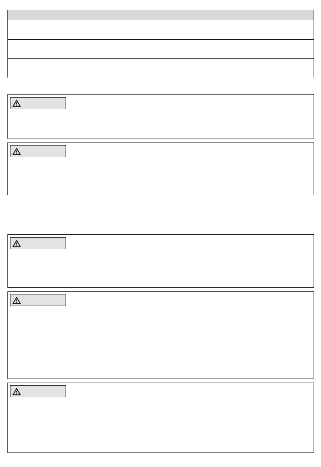Click the gray label field of the last notice
This screenshot has width=321, height=467.
[43, 391]
